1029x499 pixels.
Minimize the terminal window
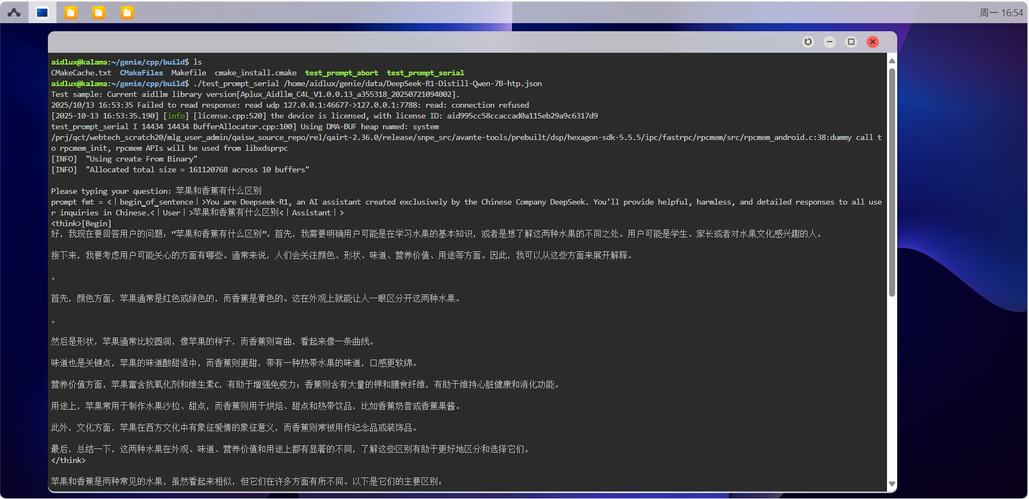click(x=829, y=41)
